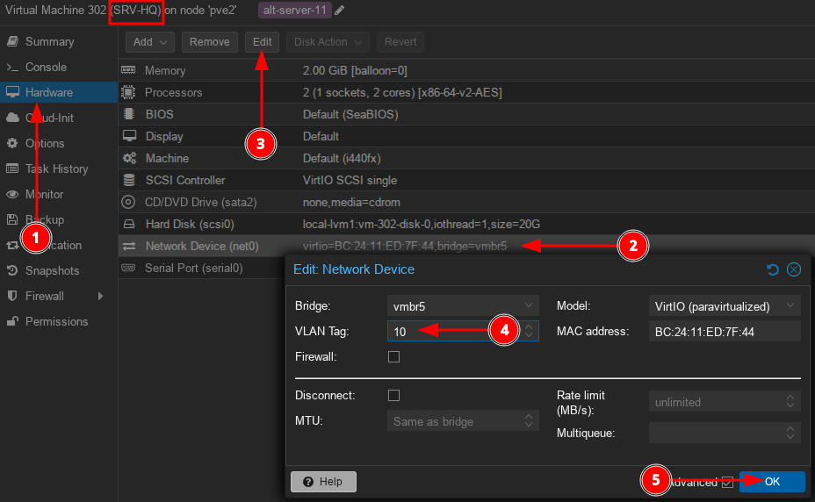This screenshot has width=815, height=502.
Task: Open the Summary tab in sidebar
Action: click(49, 41)
